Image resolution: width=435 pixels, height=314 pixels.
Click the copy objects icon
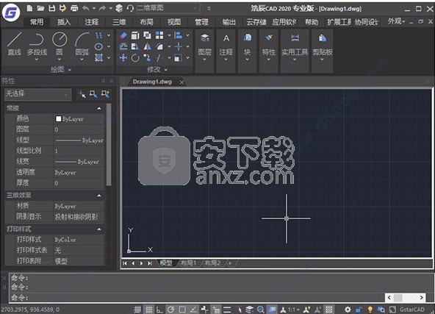147,35
